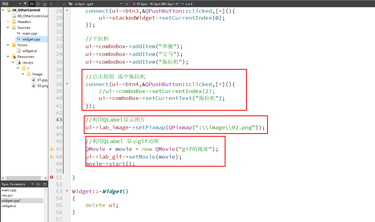Fold the code block at line 53
375x222 pixels.
[66, 191]
